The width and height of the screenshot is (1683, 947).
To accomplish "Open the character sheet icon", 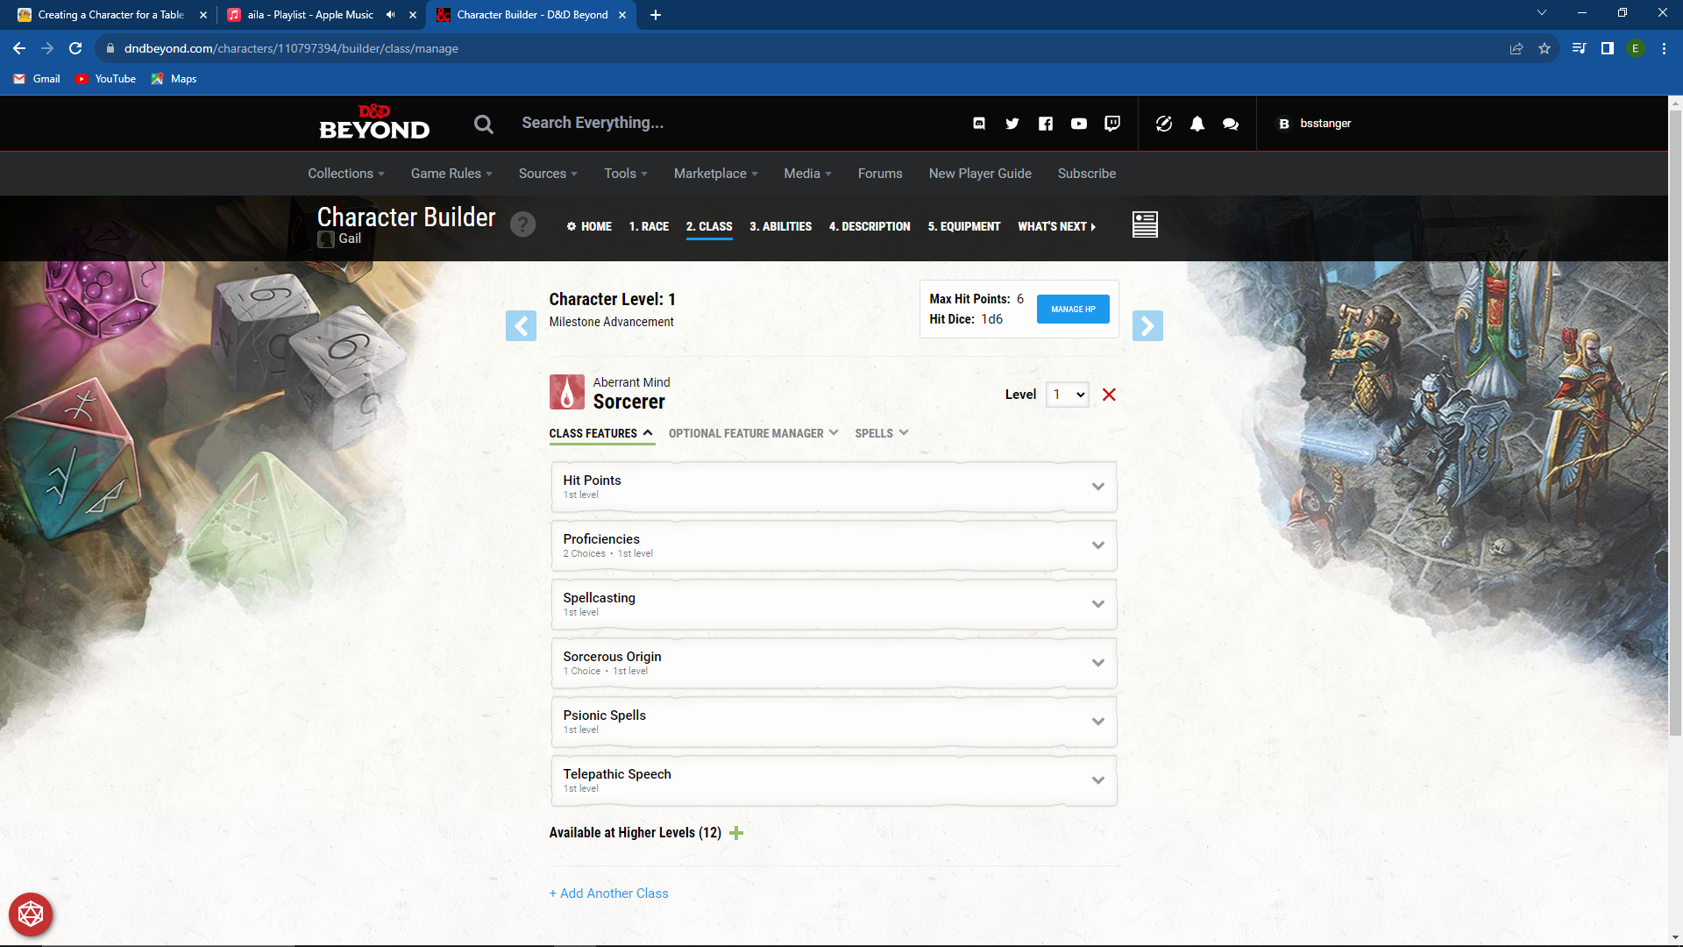I will pyautogui.click(x=1145, y=224).
